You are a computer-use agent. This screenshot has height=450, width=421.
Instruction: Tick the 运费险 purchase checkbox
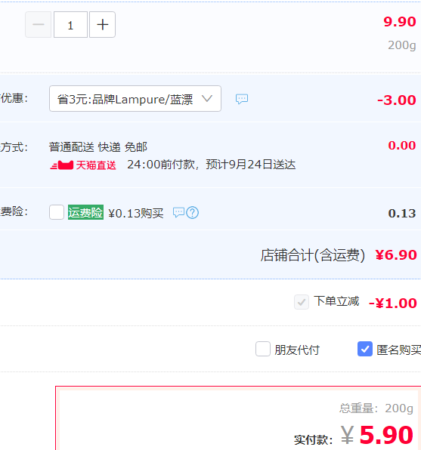coord(57,212)
